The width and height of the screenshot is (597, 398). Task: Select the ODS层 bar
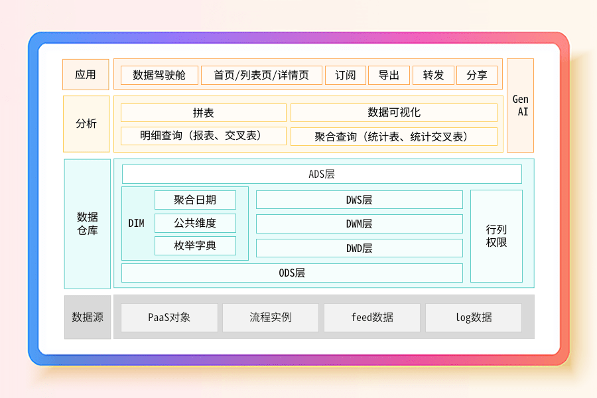pyautogui.click(x=292, y=273)
